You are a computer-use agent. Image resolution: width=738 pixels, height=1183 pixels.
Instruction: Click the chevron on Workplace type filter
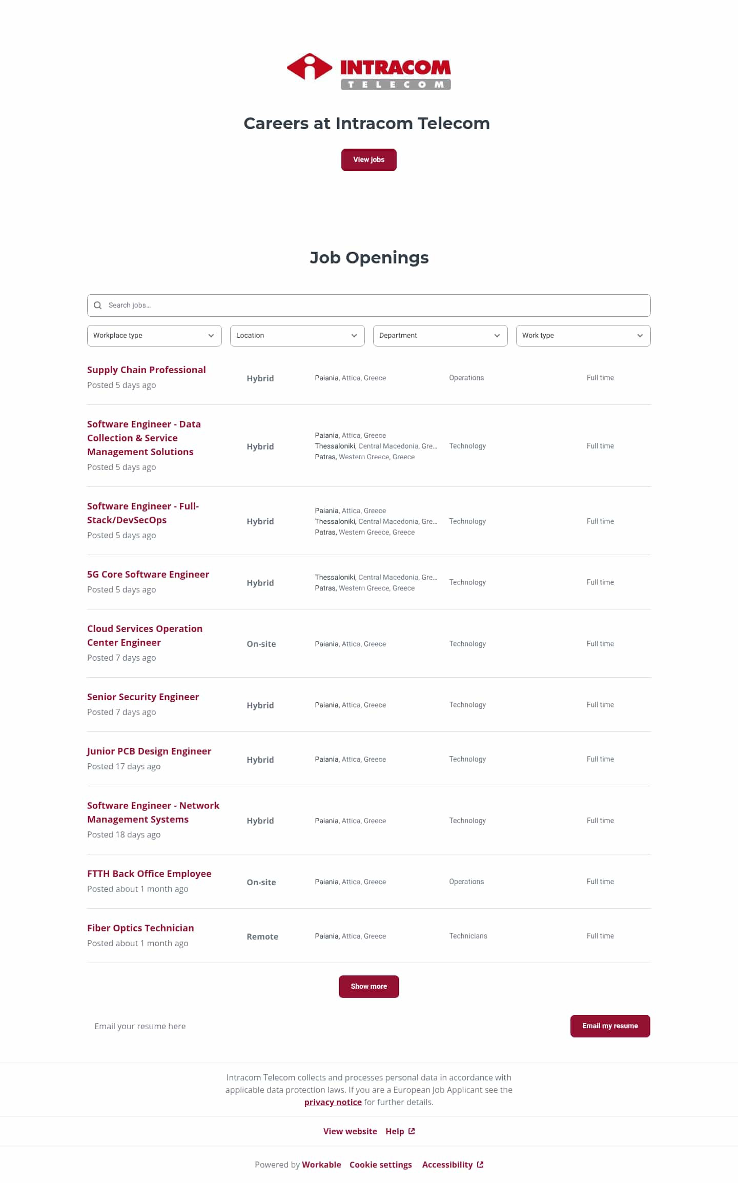pyautogui.click(x=211, y=336)
